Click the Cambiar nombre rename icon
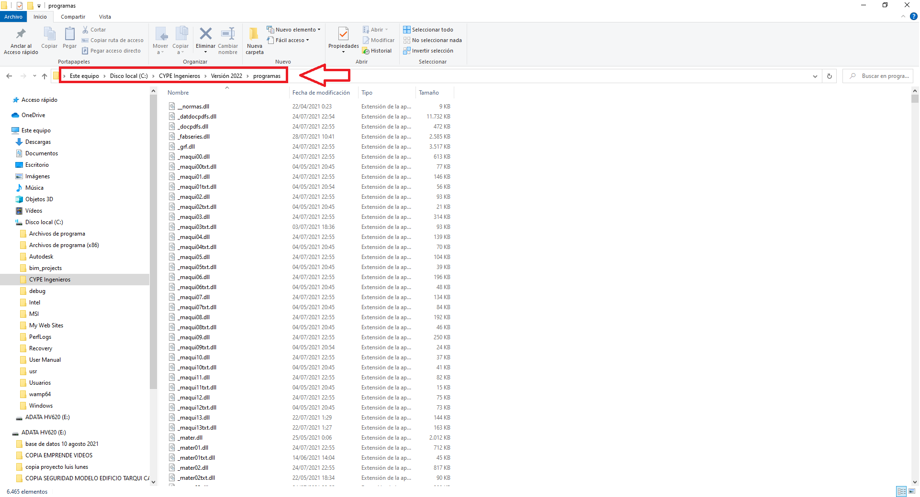 (x=228, y=34)
